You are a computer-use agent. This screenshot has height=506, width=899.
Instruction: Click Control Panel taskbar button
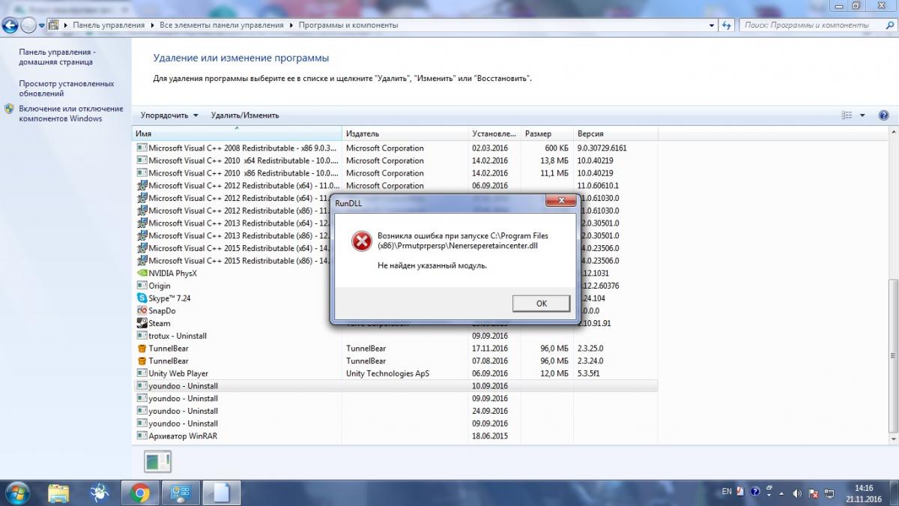pyautogui.click(x=180, y=493)
